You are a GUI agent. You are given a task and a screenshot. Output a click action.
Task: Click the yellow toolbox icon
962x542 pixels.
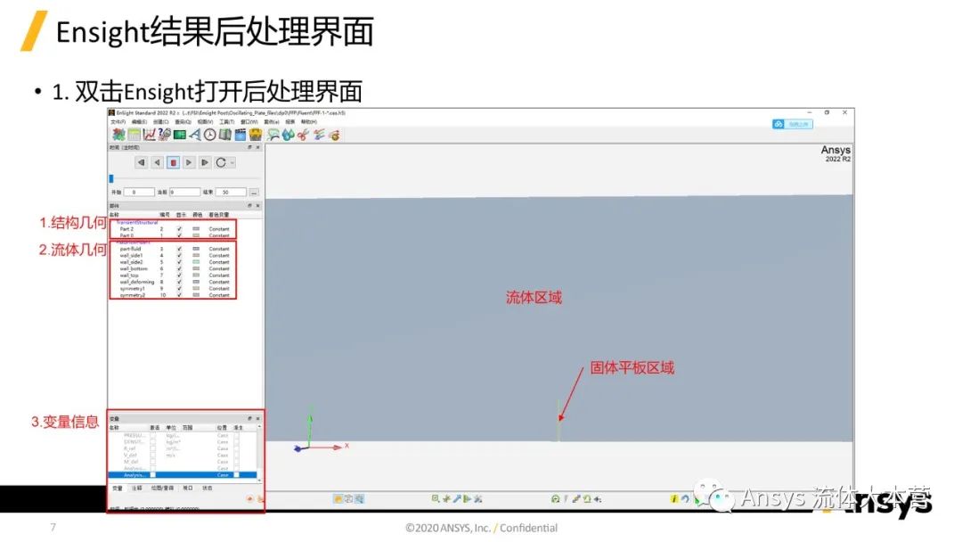click(256, 135)
